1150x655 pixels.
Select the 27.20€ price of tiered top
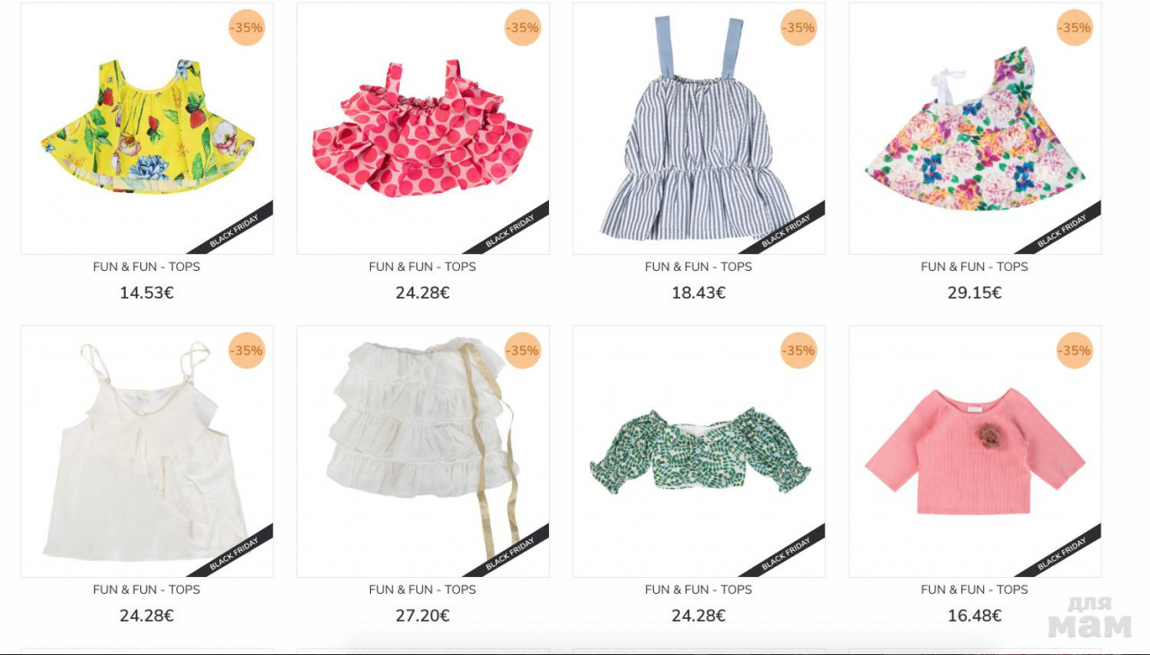click(x=422, y=616)
